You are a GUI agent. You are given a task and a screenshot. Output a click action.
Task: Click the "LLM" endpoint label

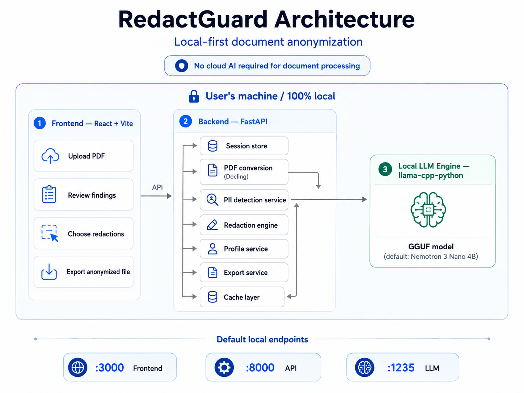[432, 368]
